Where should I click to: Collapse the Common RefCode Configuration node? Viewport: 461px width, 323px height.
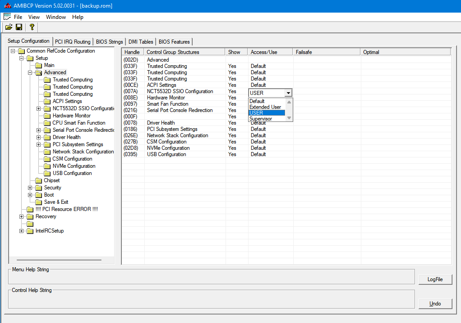tap(13, 51)
